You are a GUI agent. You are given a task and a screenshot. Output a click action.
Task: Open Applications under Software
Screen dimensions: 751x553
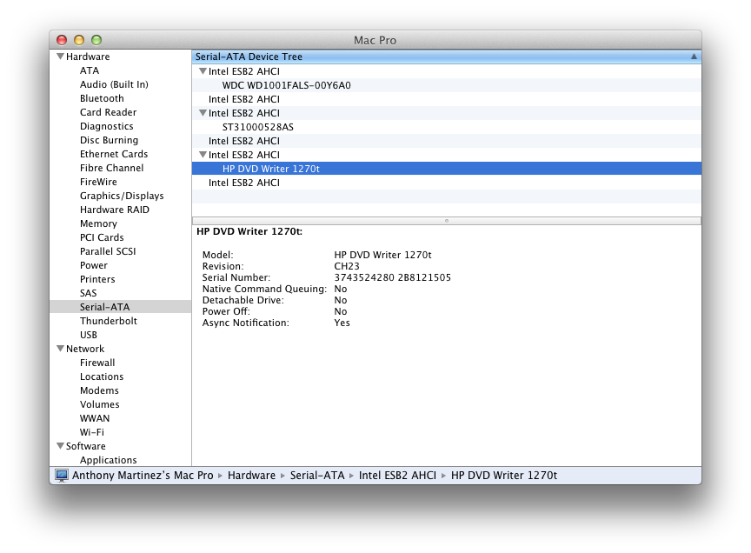109,460
